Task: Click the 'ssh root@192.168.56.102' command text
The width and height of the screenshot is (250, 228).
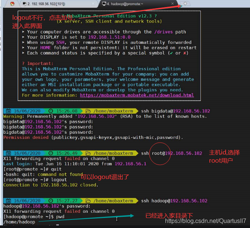Action: coord(171,153)
